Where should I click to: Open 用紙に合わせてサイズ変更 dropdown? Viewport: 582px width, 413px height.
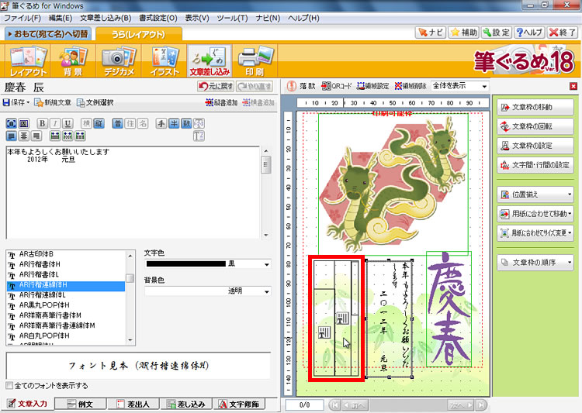click(x=535, y=232)
